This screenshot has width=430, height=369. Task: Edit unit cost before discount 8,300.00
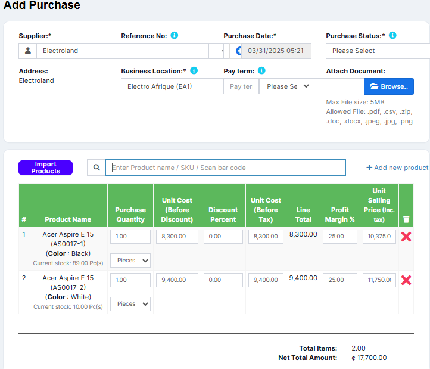[177, 237]
